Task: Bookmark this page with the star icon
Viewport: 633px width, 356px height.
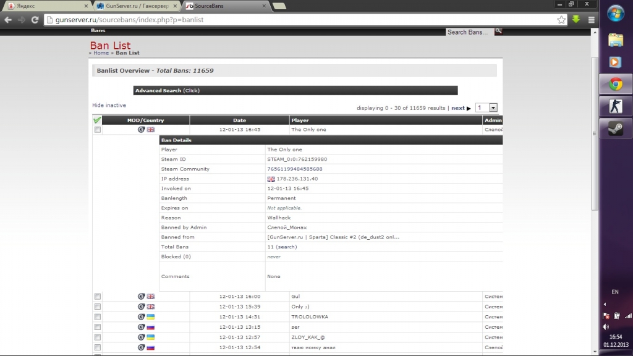Action: click(561, 20)
